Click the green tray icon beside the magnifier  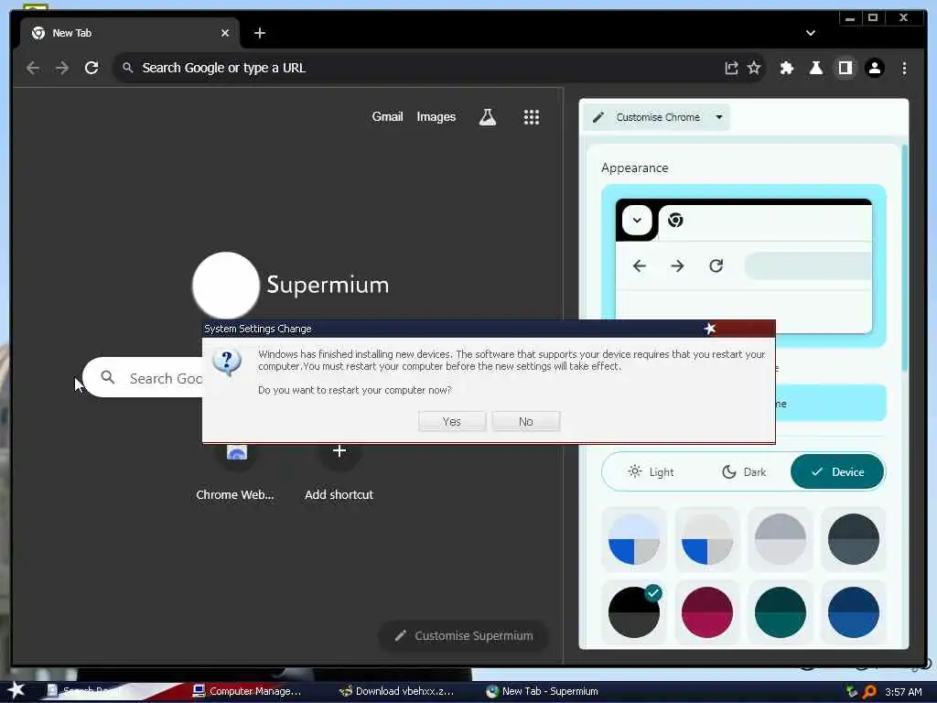[852, 692]
